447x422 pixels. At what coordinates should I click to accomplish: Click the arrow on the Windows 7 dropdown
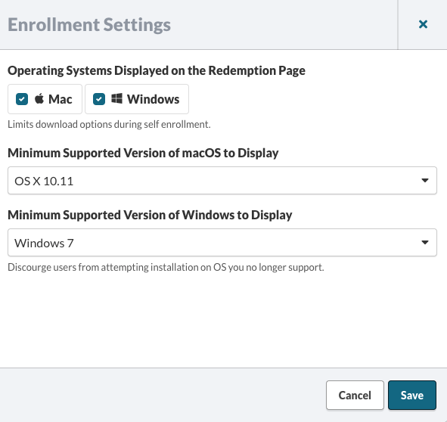tap(425, 242)
